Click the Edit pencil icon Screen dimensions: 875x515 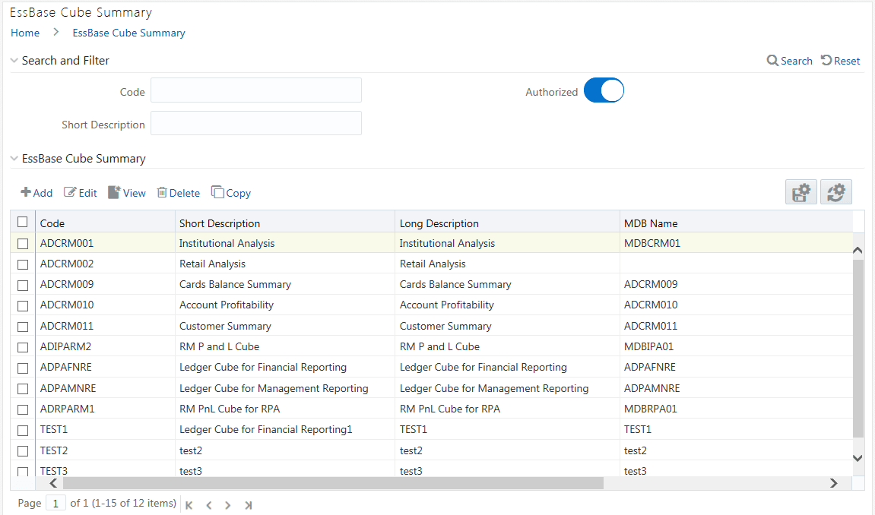click(x=71, y=193)
